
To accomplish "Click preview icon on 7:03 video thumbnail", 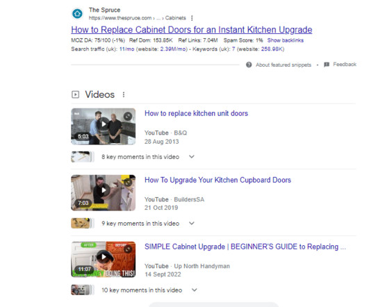I will (128, 182).
